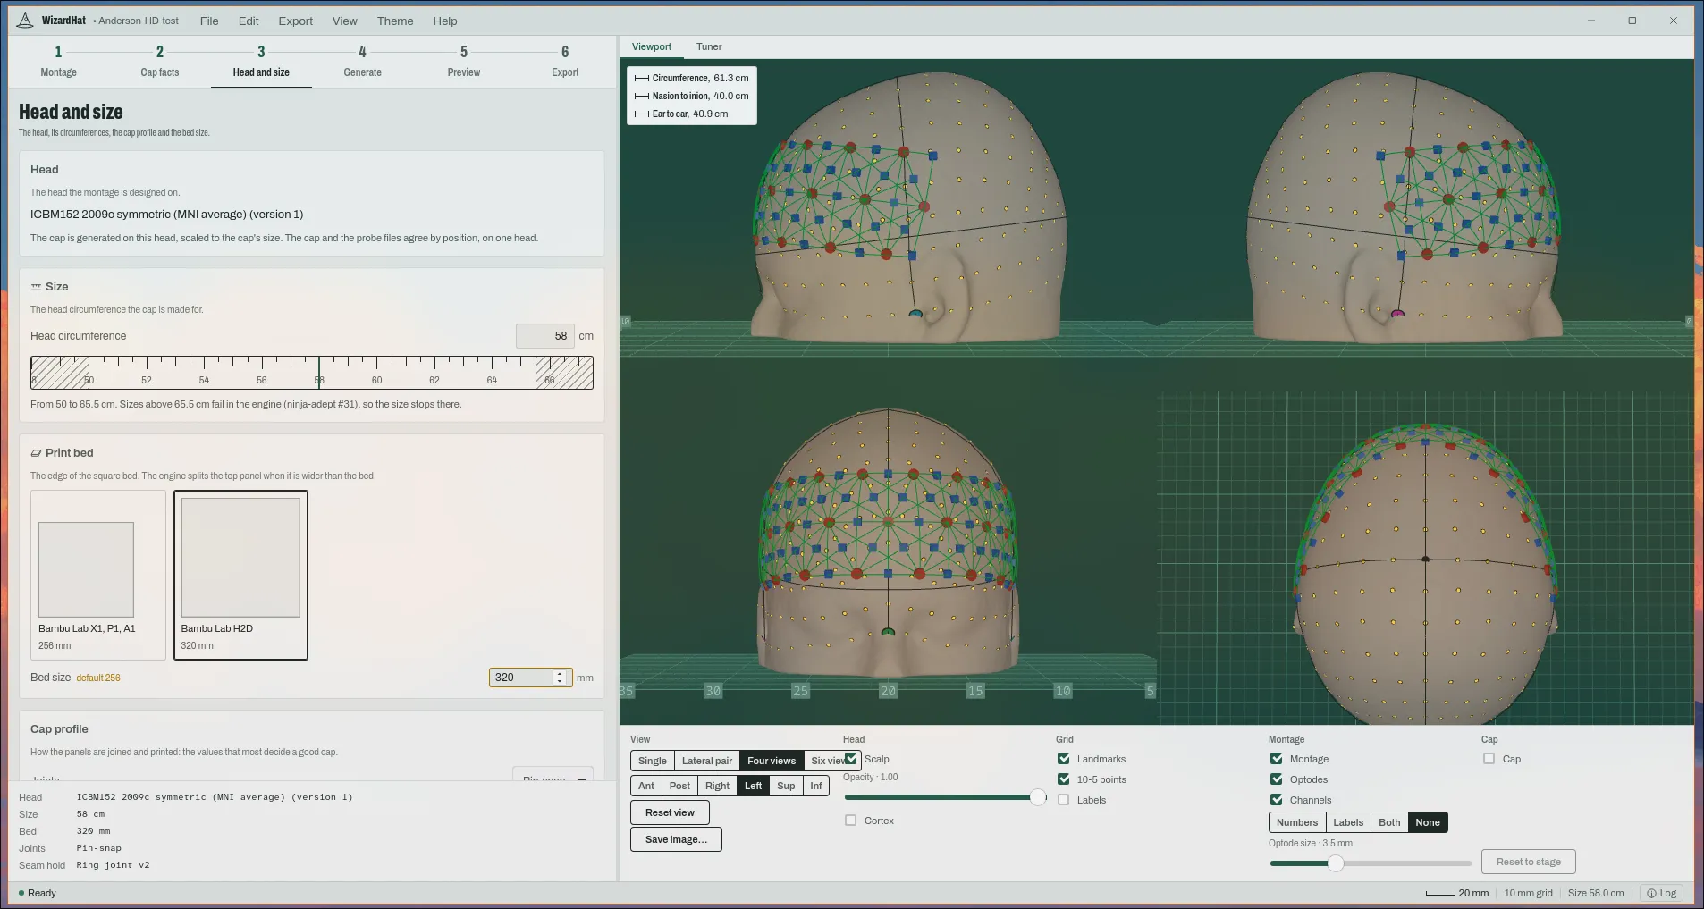This screenshot has width=1704, height=909.
Task: Switch to Post camera view
Action: pyautogui.click(x=679, y=786)
